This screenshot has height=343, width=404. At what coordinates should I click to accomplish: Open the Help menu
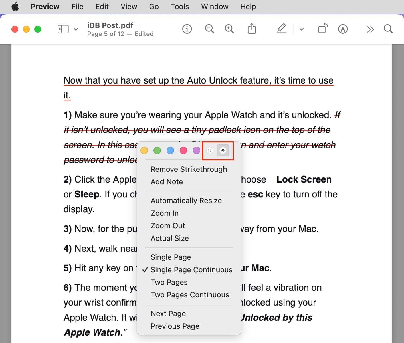tap(248, 6)
